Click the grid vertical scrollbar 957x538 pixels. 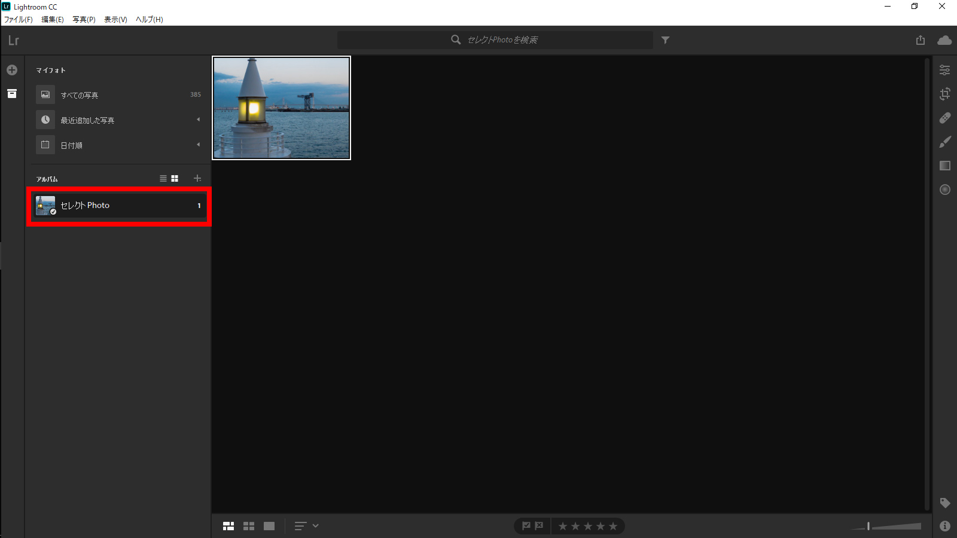coord(927,284)
